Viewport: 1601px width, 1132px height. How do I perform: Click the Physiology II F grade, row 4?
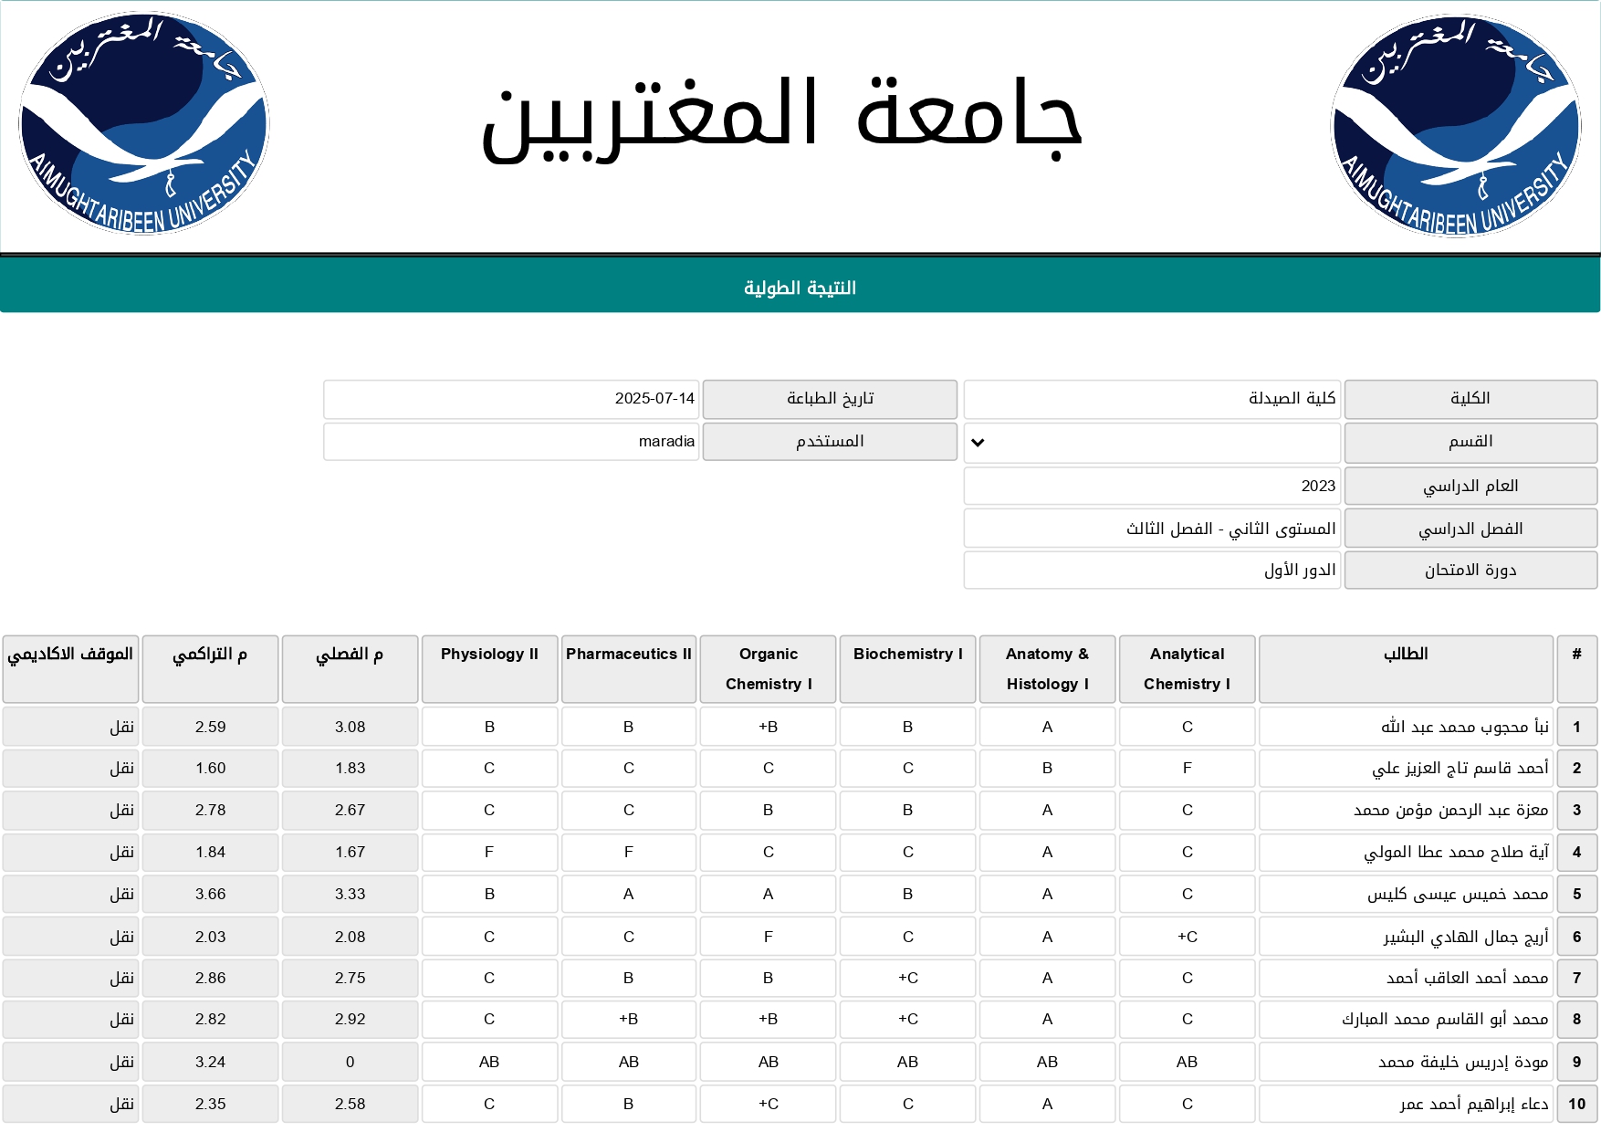coord(489,852)
